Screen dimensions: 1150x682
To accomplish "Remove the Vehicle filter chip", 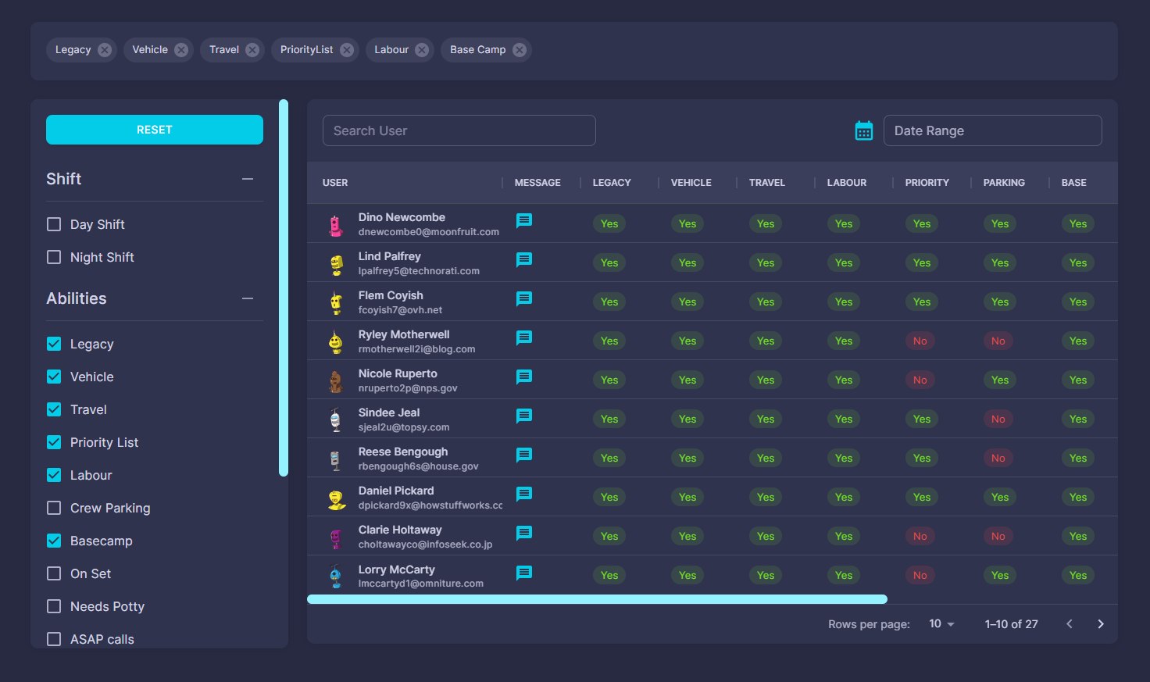I will coord(181,50).
